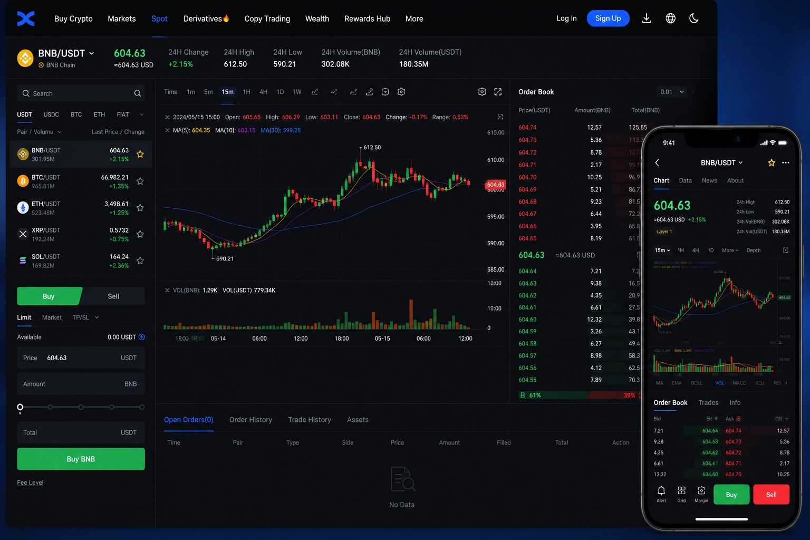This screenshot has height=540, width=810.
Task: Click the midpoint marker on the amount slider
Action: point(81,407)
